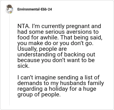Click the line 'regarding a holiday for a huge'

click(57, 89)
